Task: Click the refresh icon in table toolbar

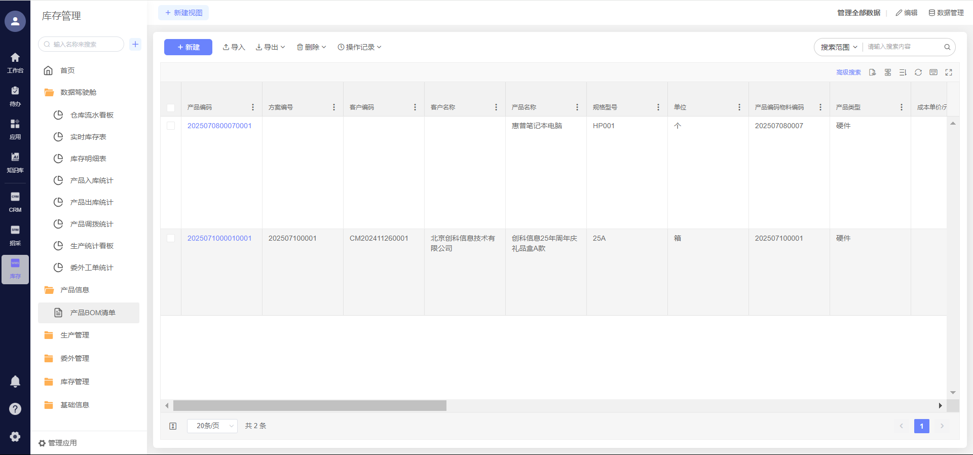Action: 918,72
